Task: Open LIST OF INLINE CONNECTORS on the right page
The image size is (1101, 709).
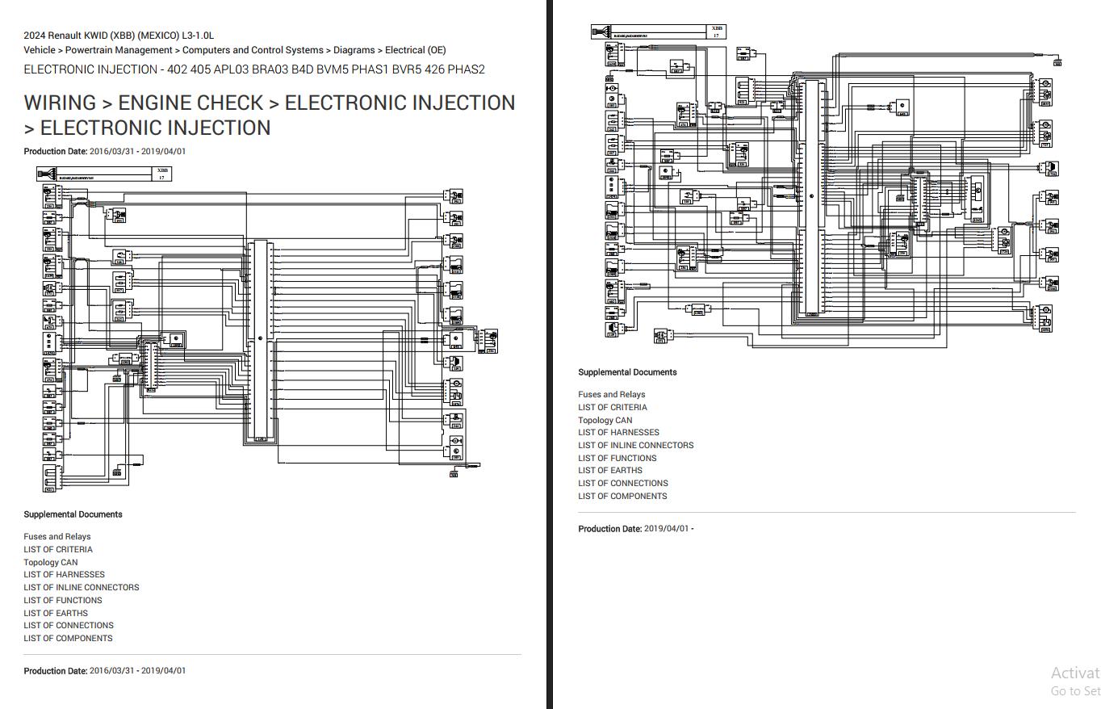Action: pos(636,445)
